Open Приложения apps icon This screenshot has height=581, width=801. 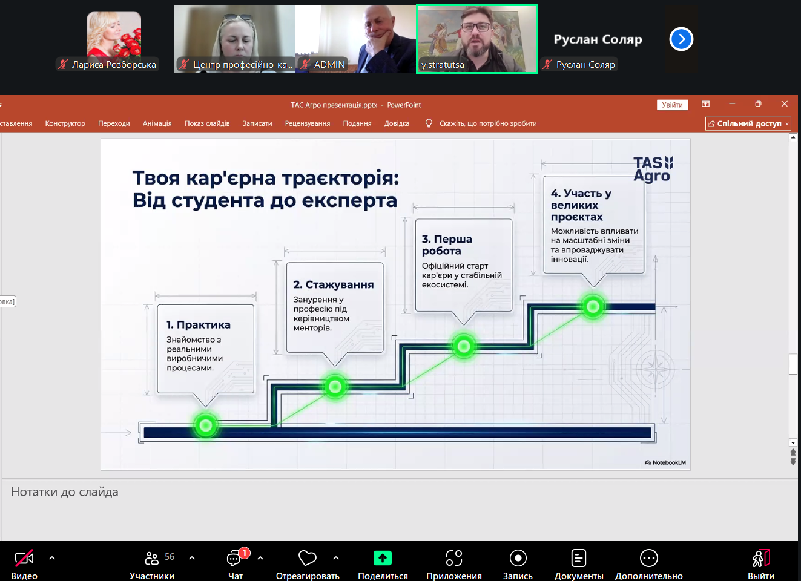[x=454, y=558]
